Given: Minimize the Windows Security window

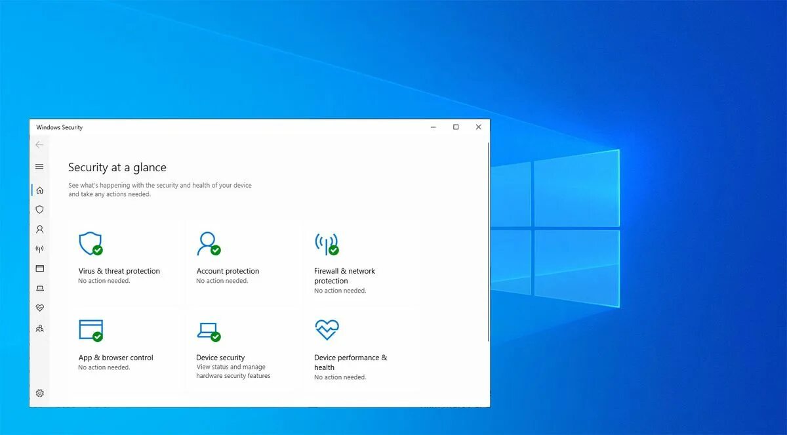Looking at the screenshot, I should (434, 127).
